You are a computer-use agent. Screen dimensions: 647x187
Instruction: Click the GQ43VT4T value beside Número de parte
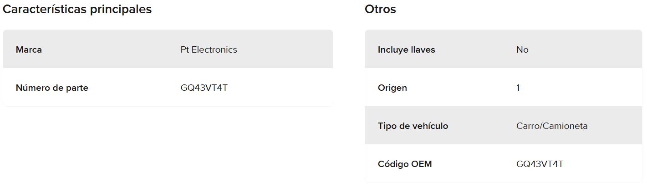coord(204,88)
